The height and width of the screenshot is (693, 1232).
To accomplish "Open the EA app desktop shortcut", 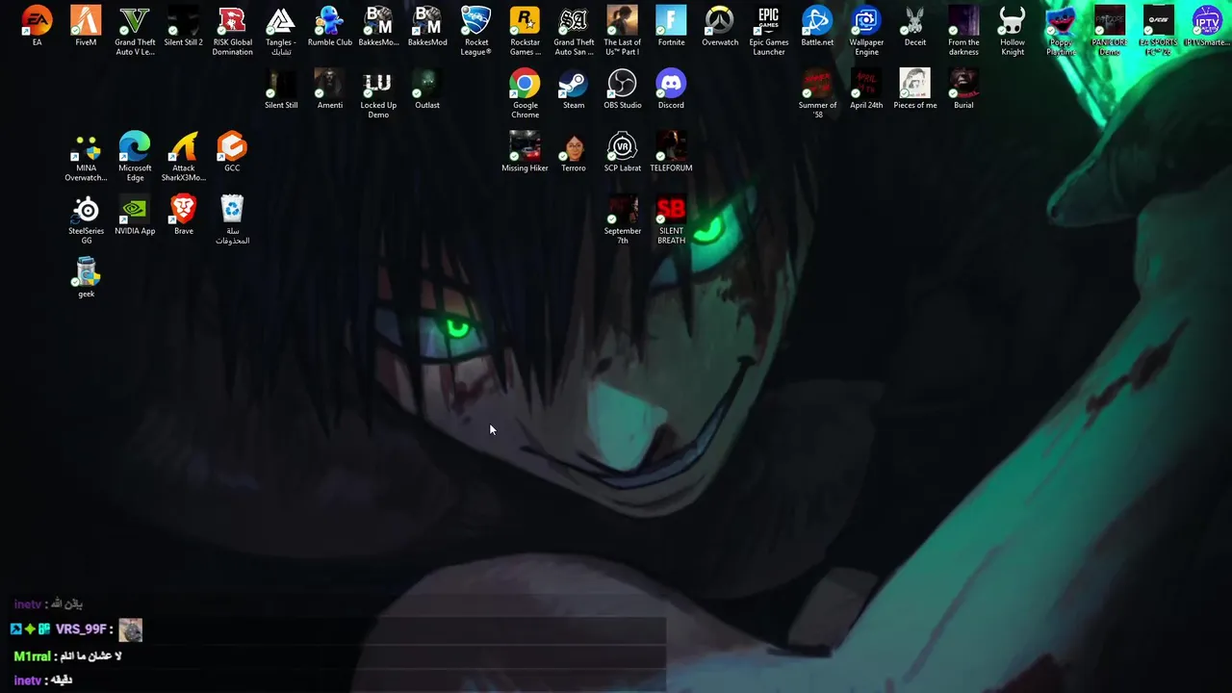I will (37, 21).
